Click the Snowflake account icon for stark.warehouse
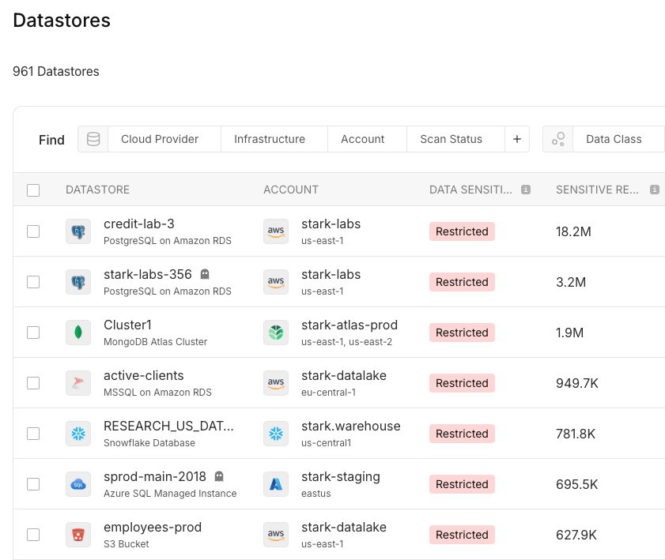The image size is (665, 560). click(276, 434)
